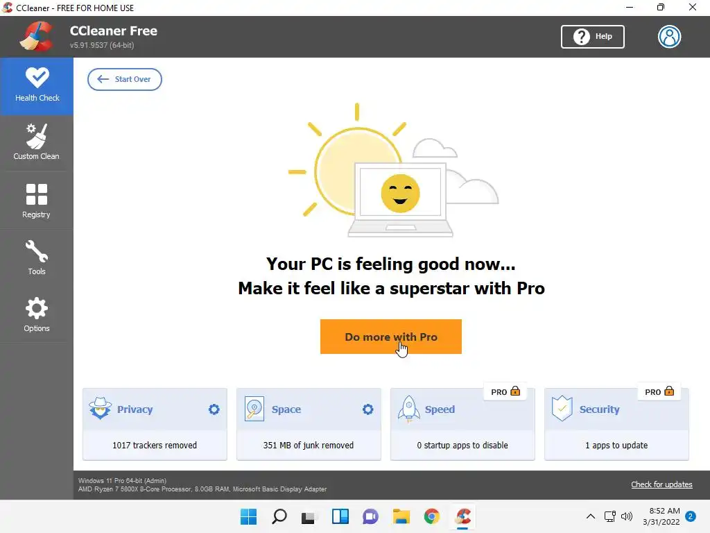Click the PRO lock badge on Security
The image size is (710, 533).
659,391
